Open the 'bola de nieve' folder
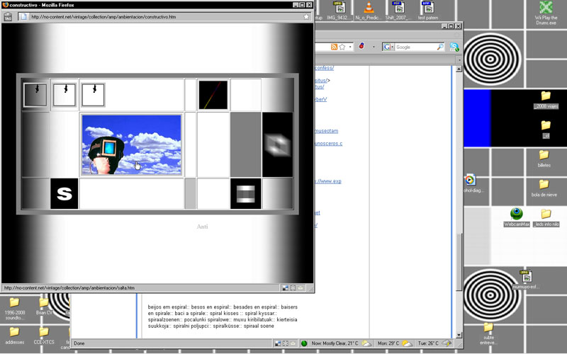Screen dimensions: 567x354 point(544,183)
